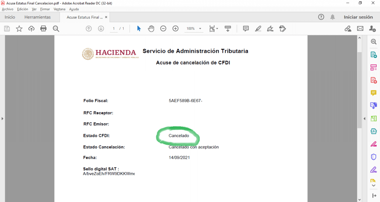Open the Ver menu

[x=34, y=9]
